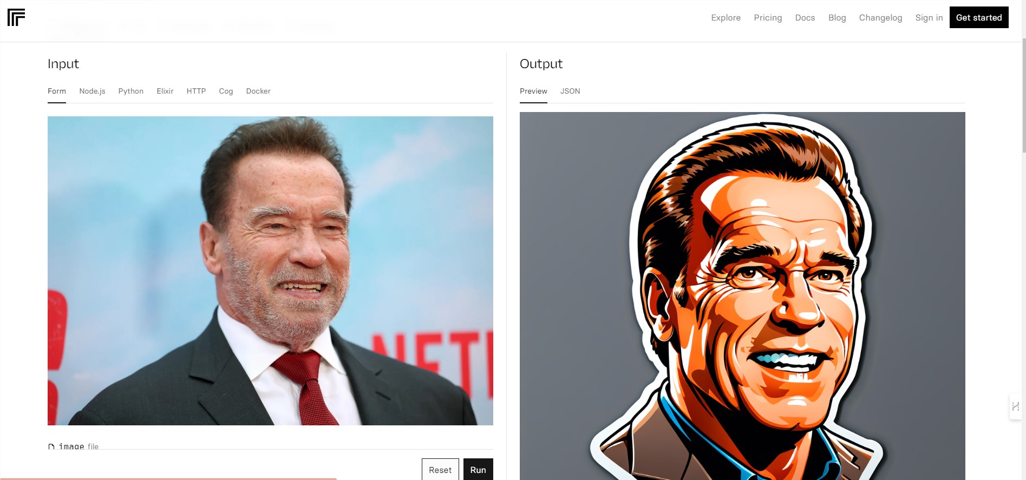Click the file icon beside image label
The image size is (1026, 480).
tap(51, 447)
